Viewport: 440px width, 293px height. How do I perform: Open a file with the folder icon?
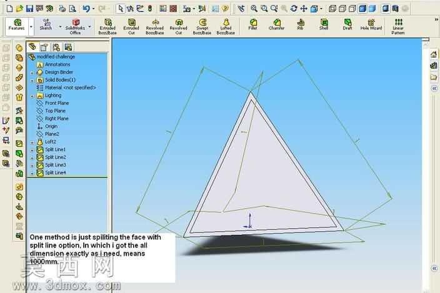pos(19,9)
